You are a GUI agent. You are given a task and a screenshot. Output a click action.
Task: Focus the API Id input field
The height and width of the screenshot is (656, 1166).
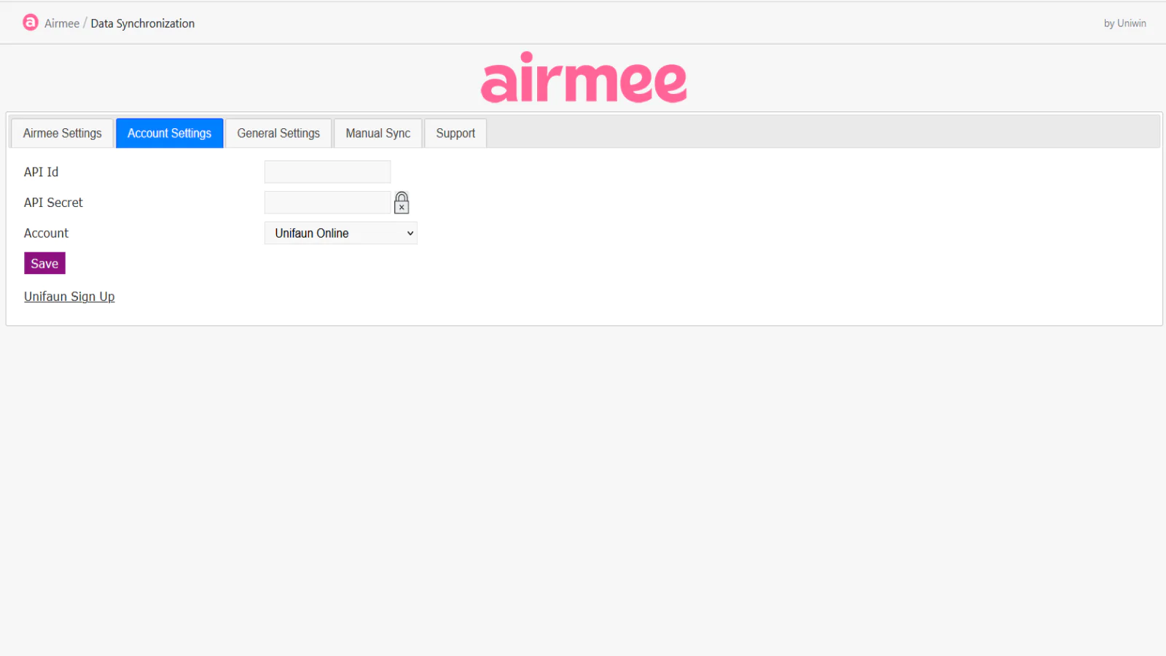[327, 172]
